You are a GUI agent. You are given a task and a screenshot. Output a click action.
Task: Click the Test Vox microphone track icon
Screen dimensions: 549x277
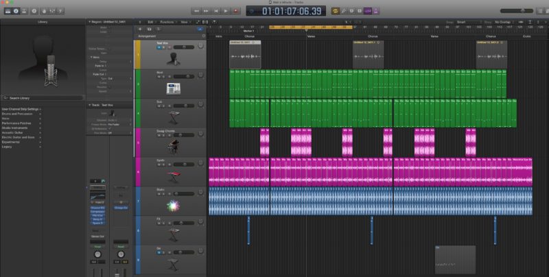[174, 59]
